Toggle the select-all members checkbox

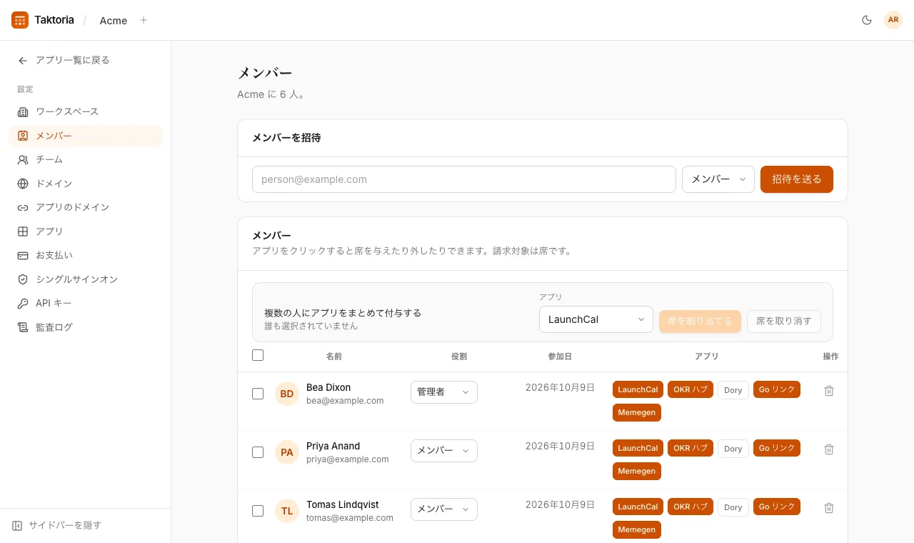coord(258,355)
